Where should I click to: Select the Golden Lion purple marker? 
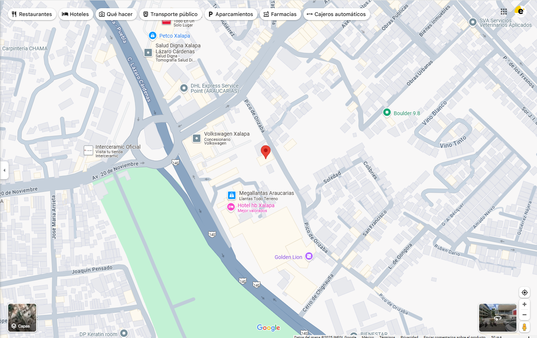(x=309, y=256)
